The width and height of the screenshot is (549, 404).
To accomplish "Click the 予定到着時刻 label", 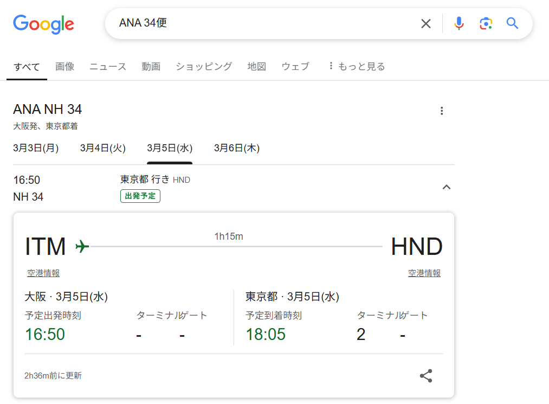I will tap(274, 316).
